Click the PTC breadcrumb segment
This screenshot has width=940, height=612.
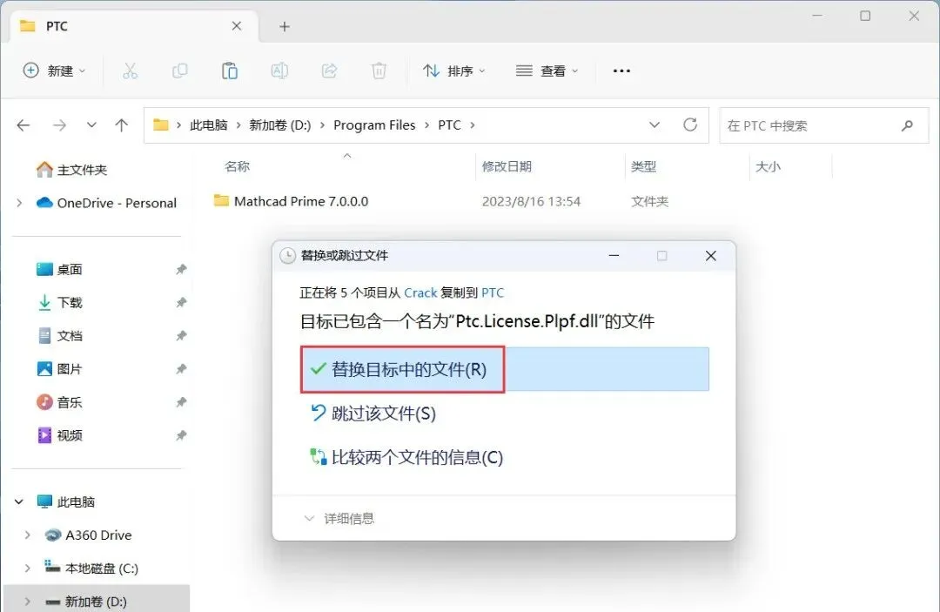click(449, 125)
